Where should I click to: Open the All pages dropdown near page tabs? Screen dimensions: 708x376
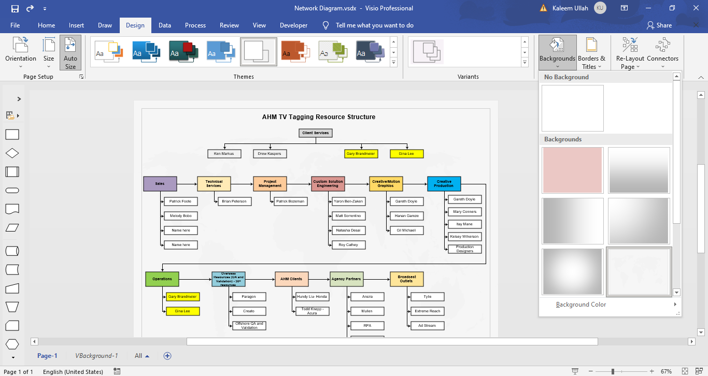pos(141,356)
